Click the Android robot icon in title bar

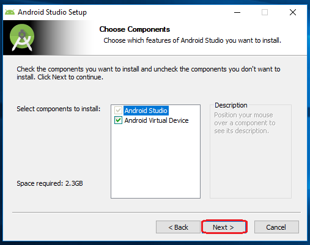(10, 12)
